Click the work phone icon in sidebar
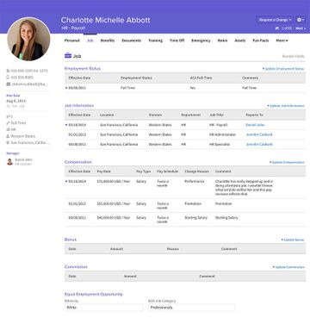The height and width of the screenshot is (318, 310). pos(8,71)
